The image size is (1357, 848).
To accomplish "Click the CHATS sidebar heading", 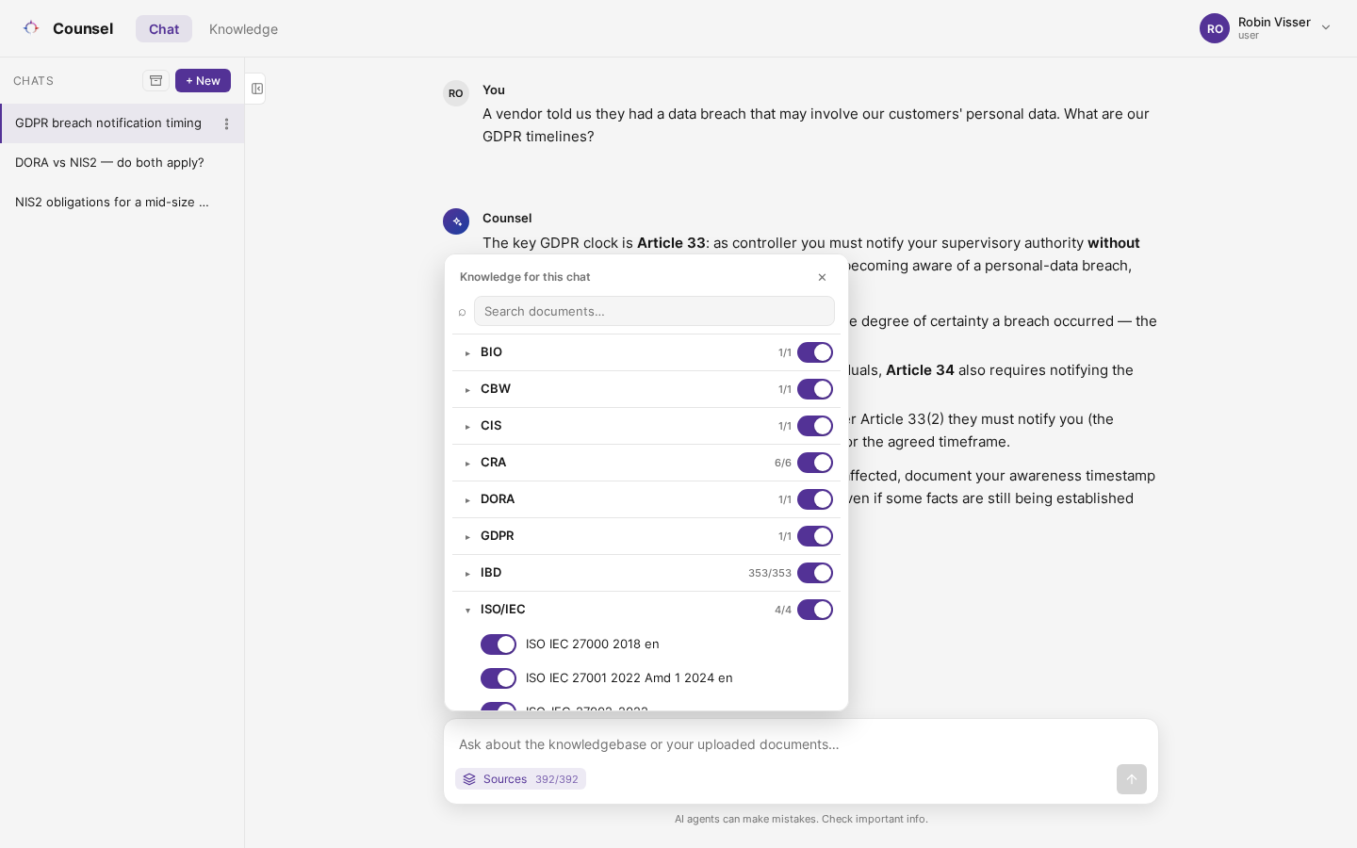I will [34, 81].
